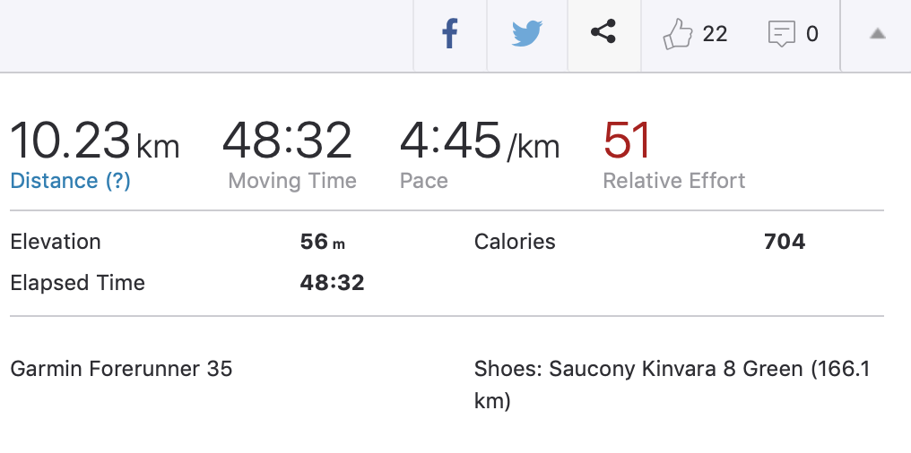
Task: Click the red 51 Relative Effort score
Action: point(628,141)
